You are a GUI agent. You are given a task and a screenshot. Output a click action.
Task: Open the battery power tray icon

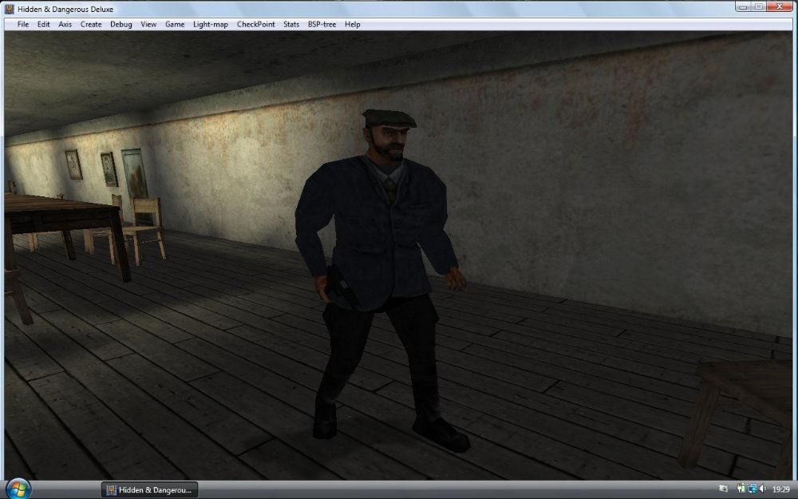coord(741,489)
